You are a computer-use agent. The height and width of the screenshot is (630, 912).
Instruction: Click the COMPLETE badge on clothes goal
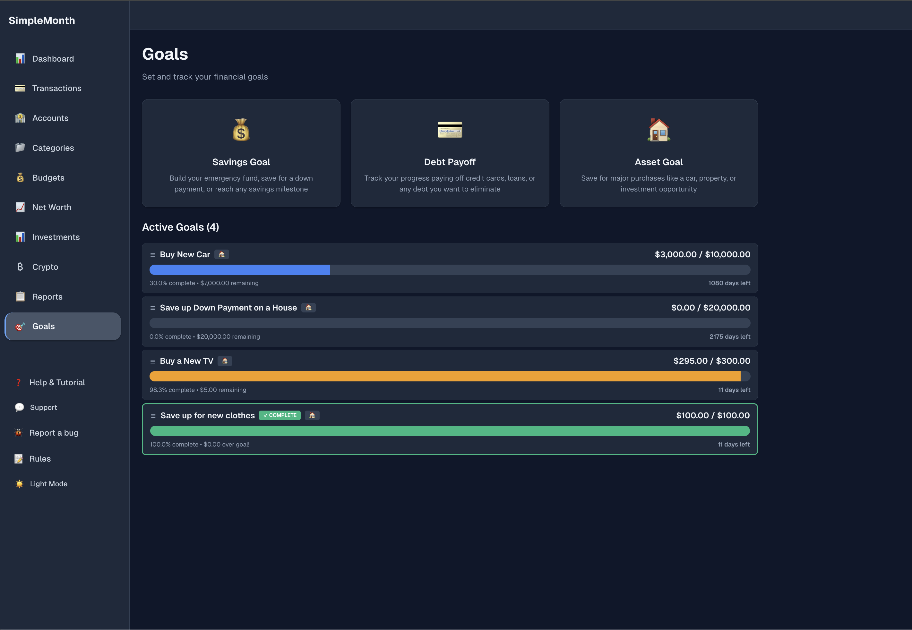tap(280, 415)
